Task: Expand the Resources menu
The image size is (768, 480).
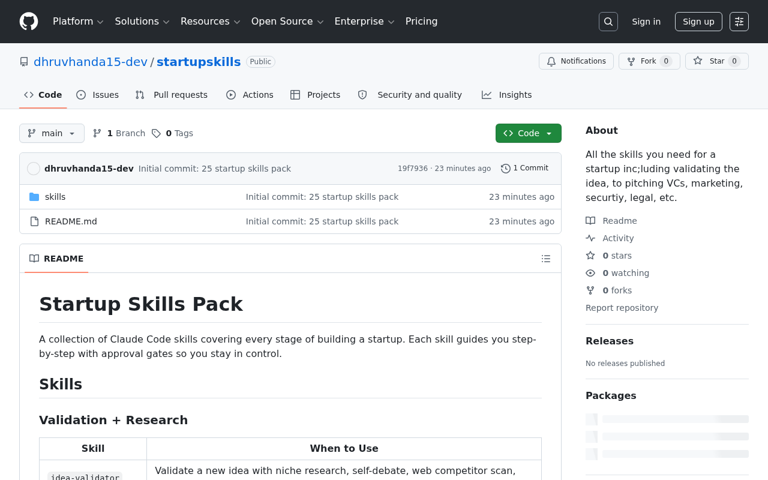Action: point(210,22)
